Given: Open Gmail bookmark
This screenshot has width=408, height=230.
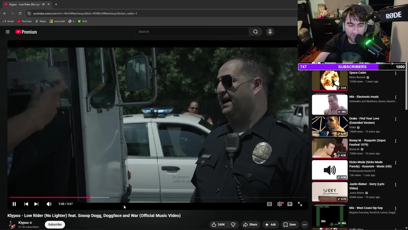Looking at the screenshot, I should [8, 21].
